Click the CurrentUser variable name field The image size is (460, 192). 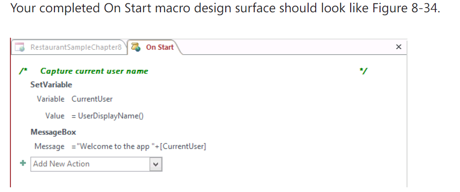(x=92, y=99)
